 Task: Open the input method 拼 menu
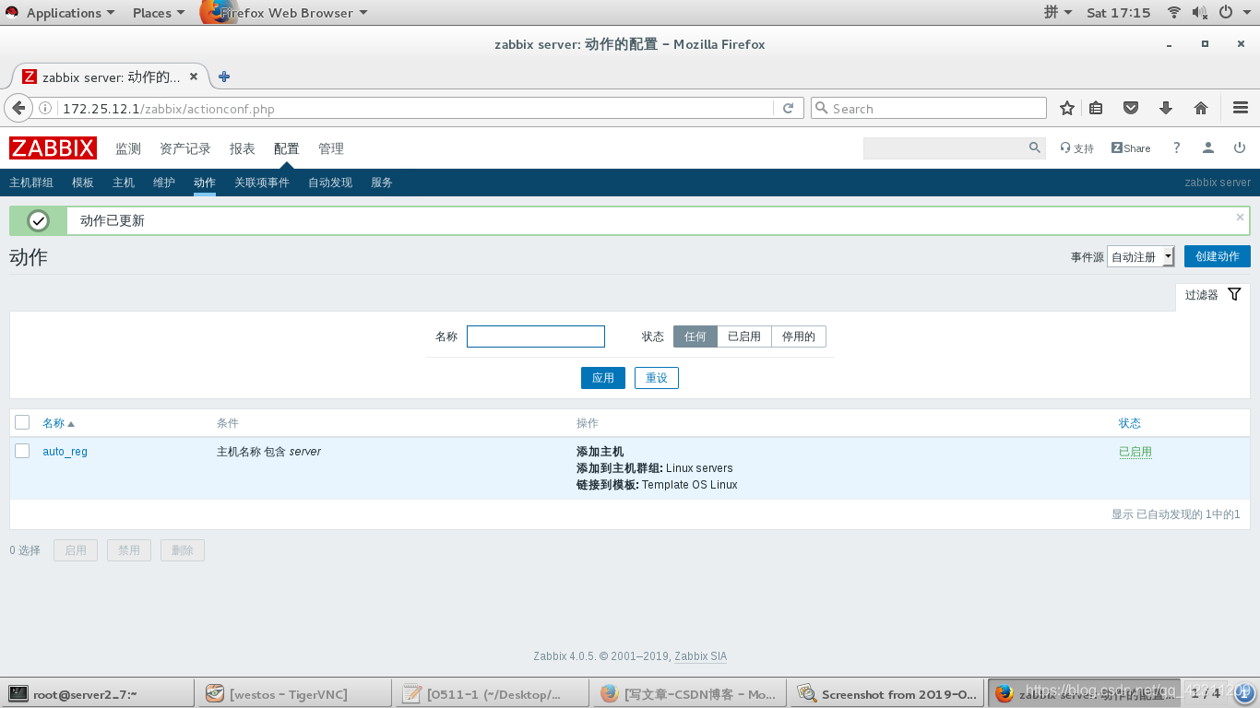(x=1058, y=12)
